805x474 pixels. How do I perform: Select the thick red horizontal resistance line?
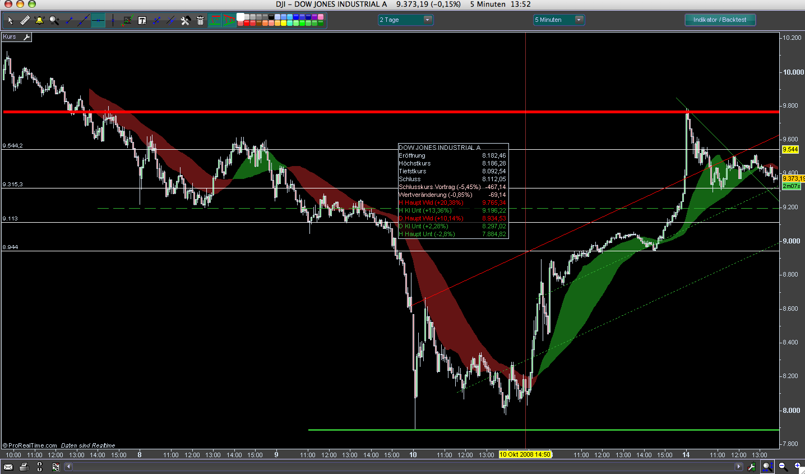click(x=391, y=112)
